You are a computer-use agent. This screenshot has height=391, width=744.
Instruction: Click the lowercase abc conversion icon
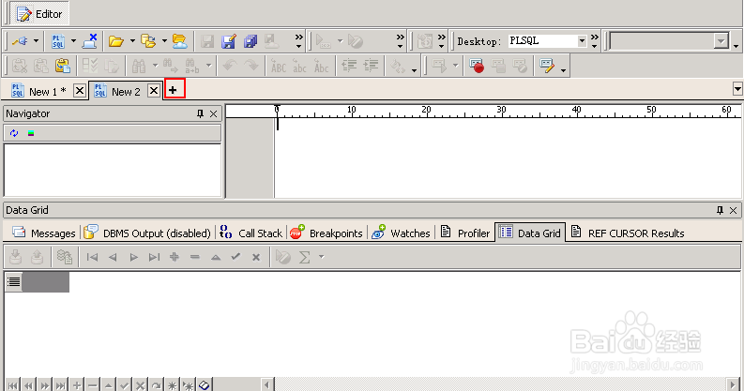(299, 66)
